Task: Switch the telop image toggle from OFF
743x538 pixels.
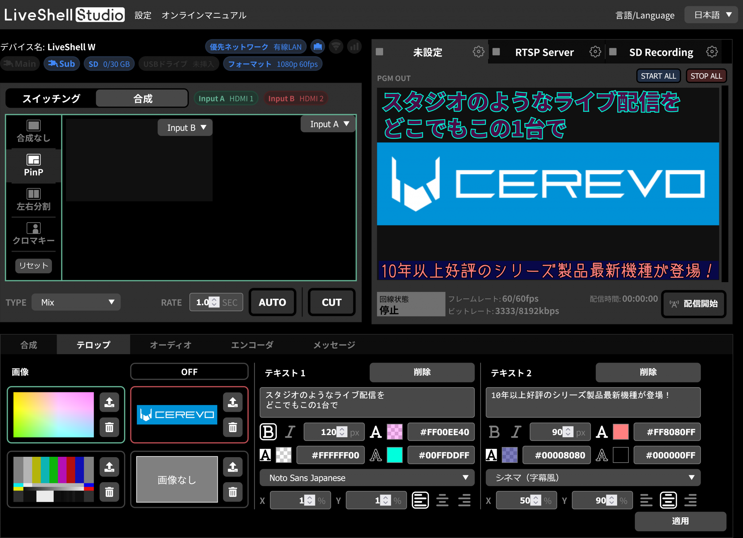Action: pos(189,371)
